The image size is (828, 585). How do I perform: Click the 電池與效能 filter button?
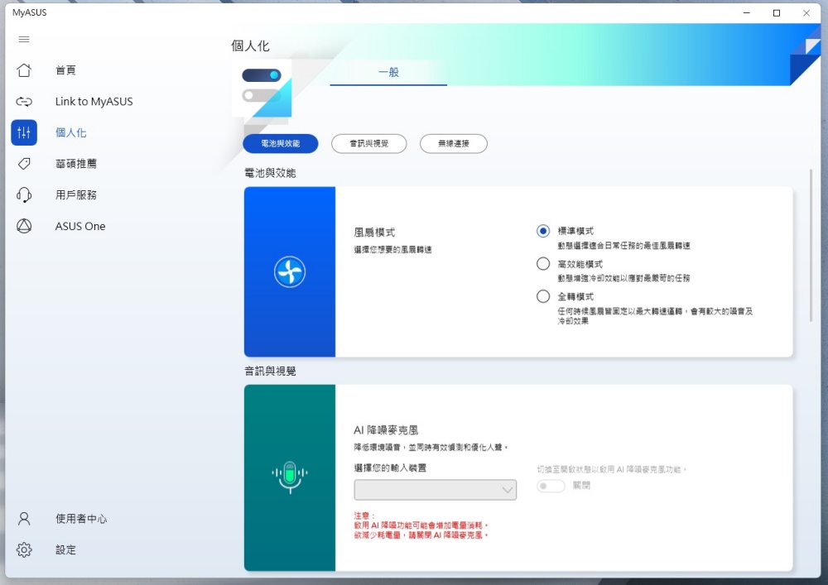(x=281, y=143)
